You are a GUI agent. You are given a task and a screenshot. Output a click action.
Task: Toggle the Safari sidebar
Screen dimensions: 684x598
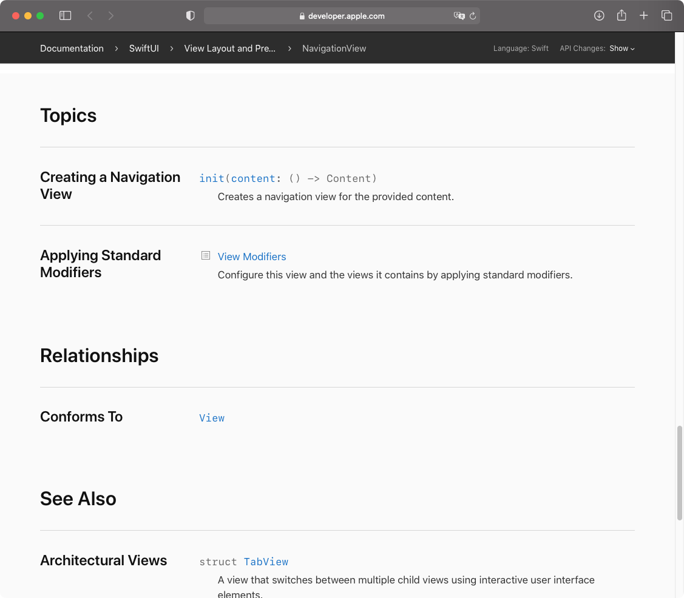(x=65, y=16)
